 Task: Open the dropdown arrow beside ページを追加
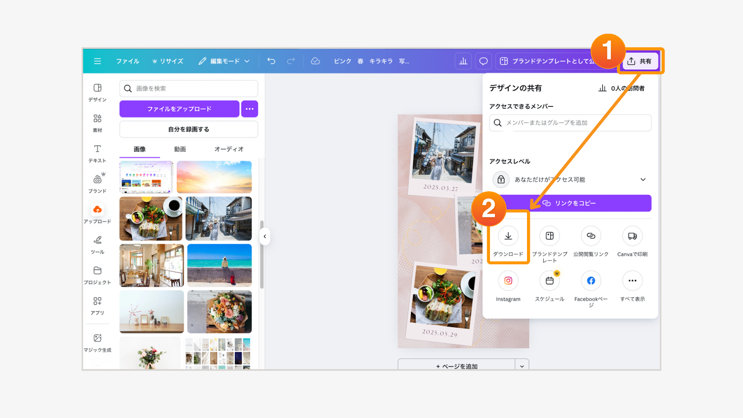(522, 366)
